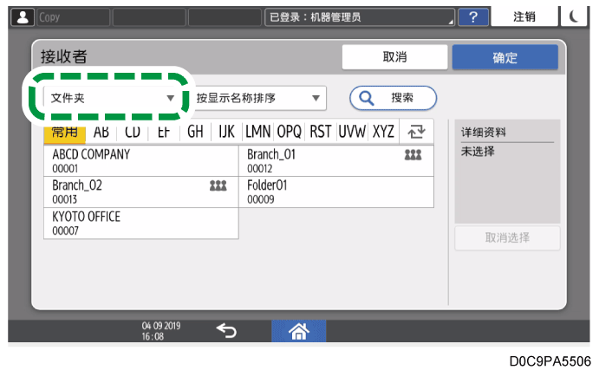The height and width of the screenshot is (370, 599).
Task: Click the group icon on Branch_02
Action: (218, 185)
